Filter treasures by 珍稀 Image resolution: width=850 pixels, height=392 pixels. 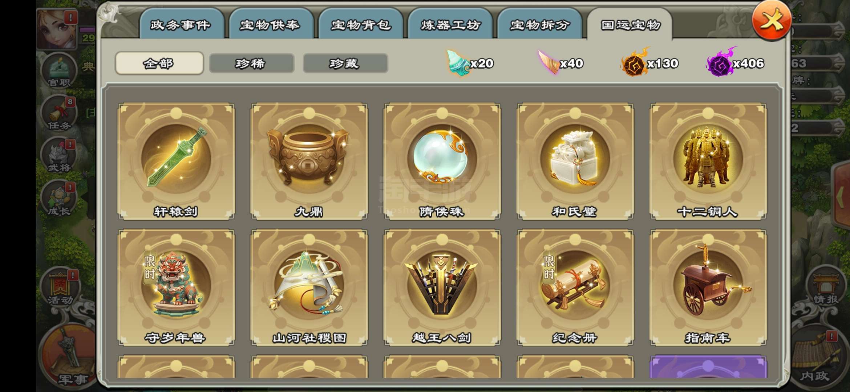252,64
